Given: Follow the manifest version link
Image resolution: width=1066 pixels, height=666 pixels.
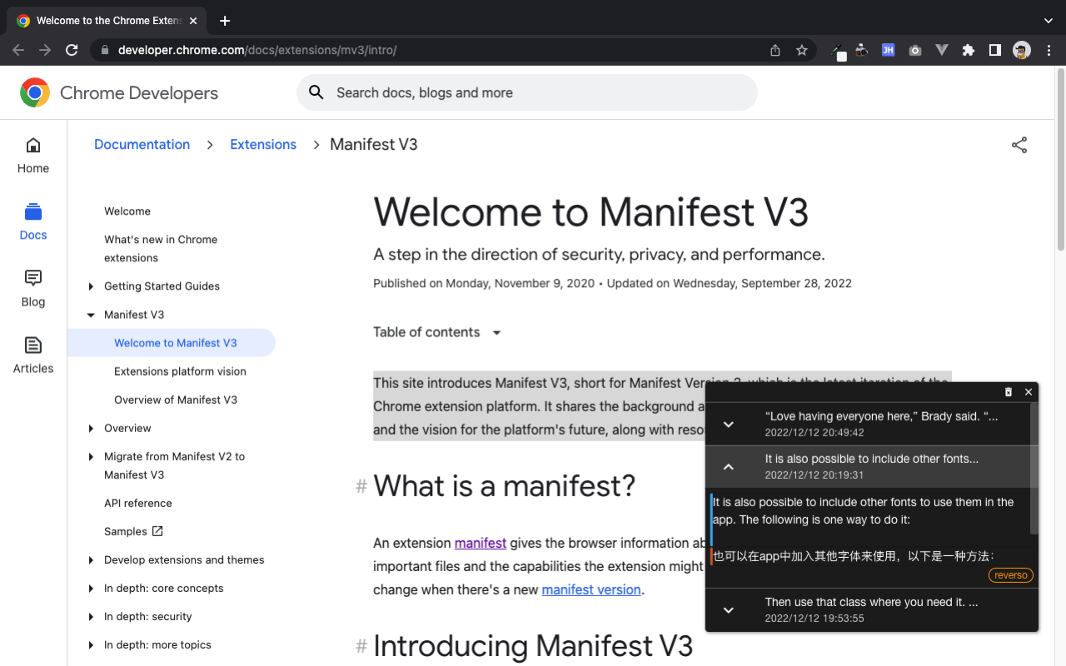Looking at the screenshot, I should [x=591, y=589].
